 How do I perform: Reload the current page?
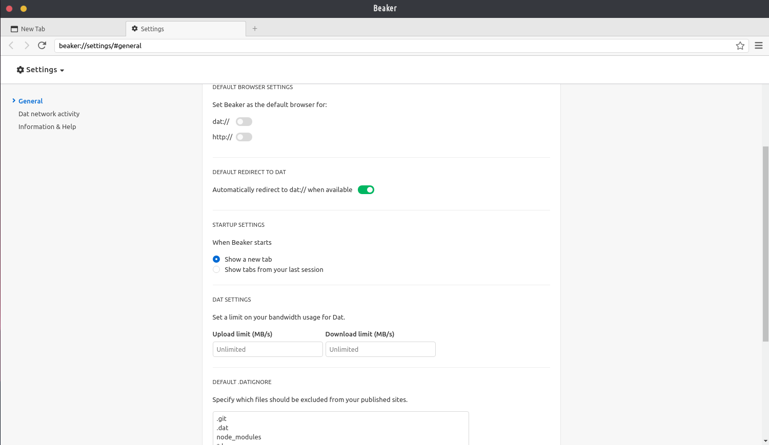click(x=42, y=46)
